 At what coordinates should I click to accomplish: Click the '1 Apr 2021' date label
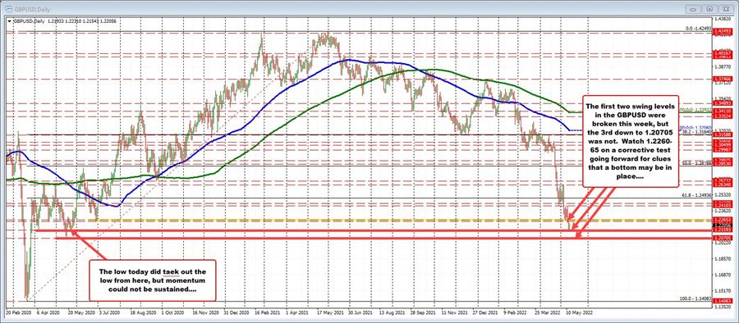298,312
